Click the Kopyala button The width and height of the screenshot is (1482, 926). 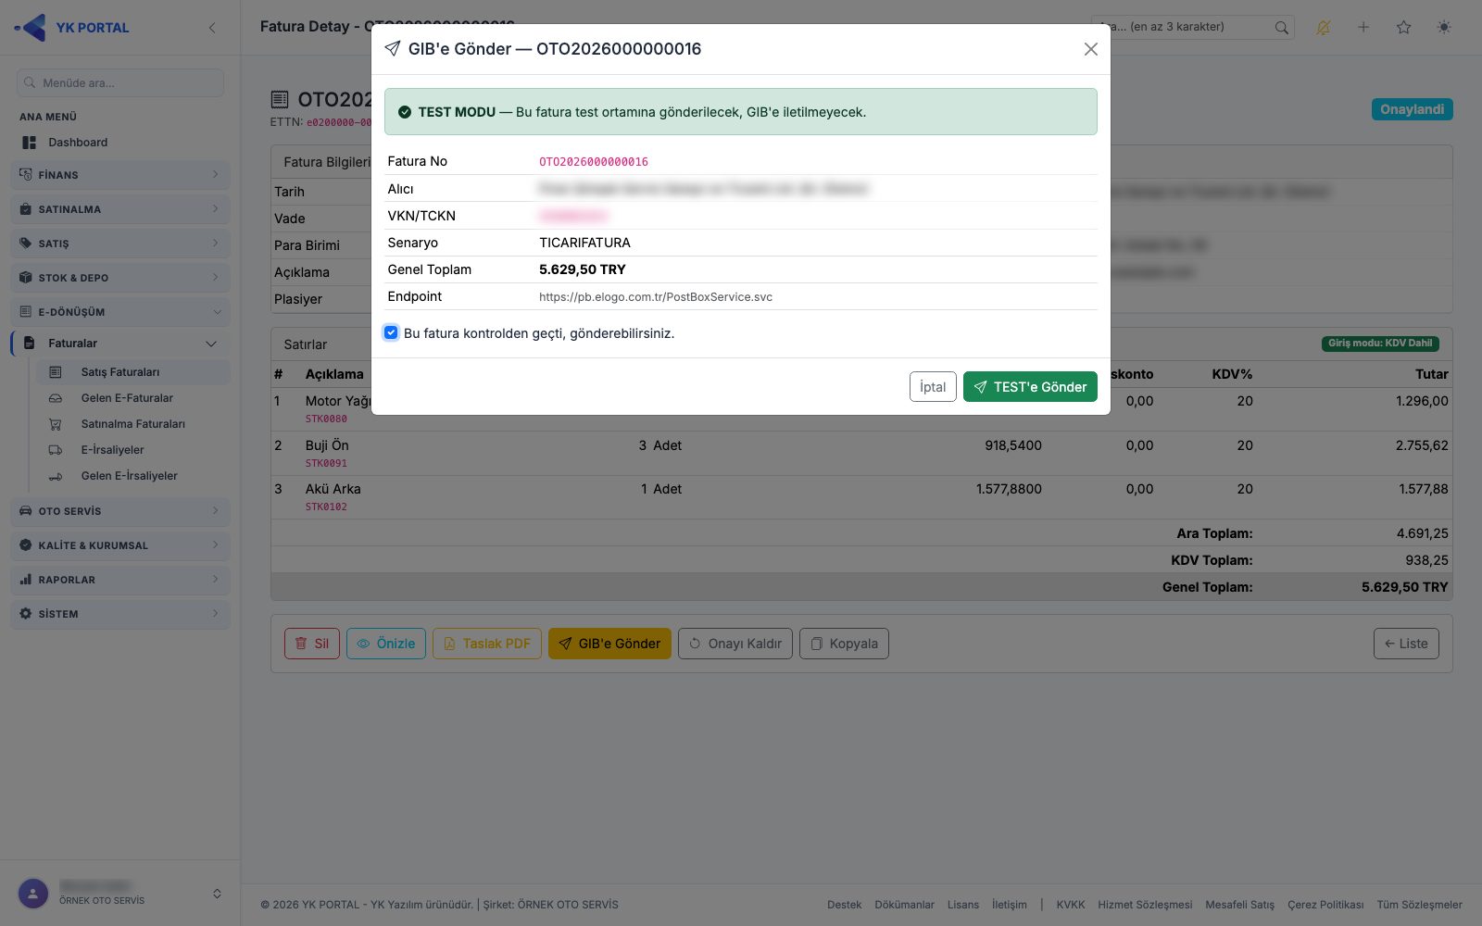click(844, 644)
